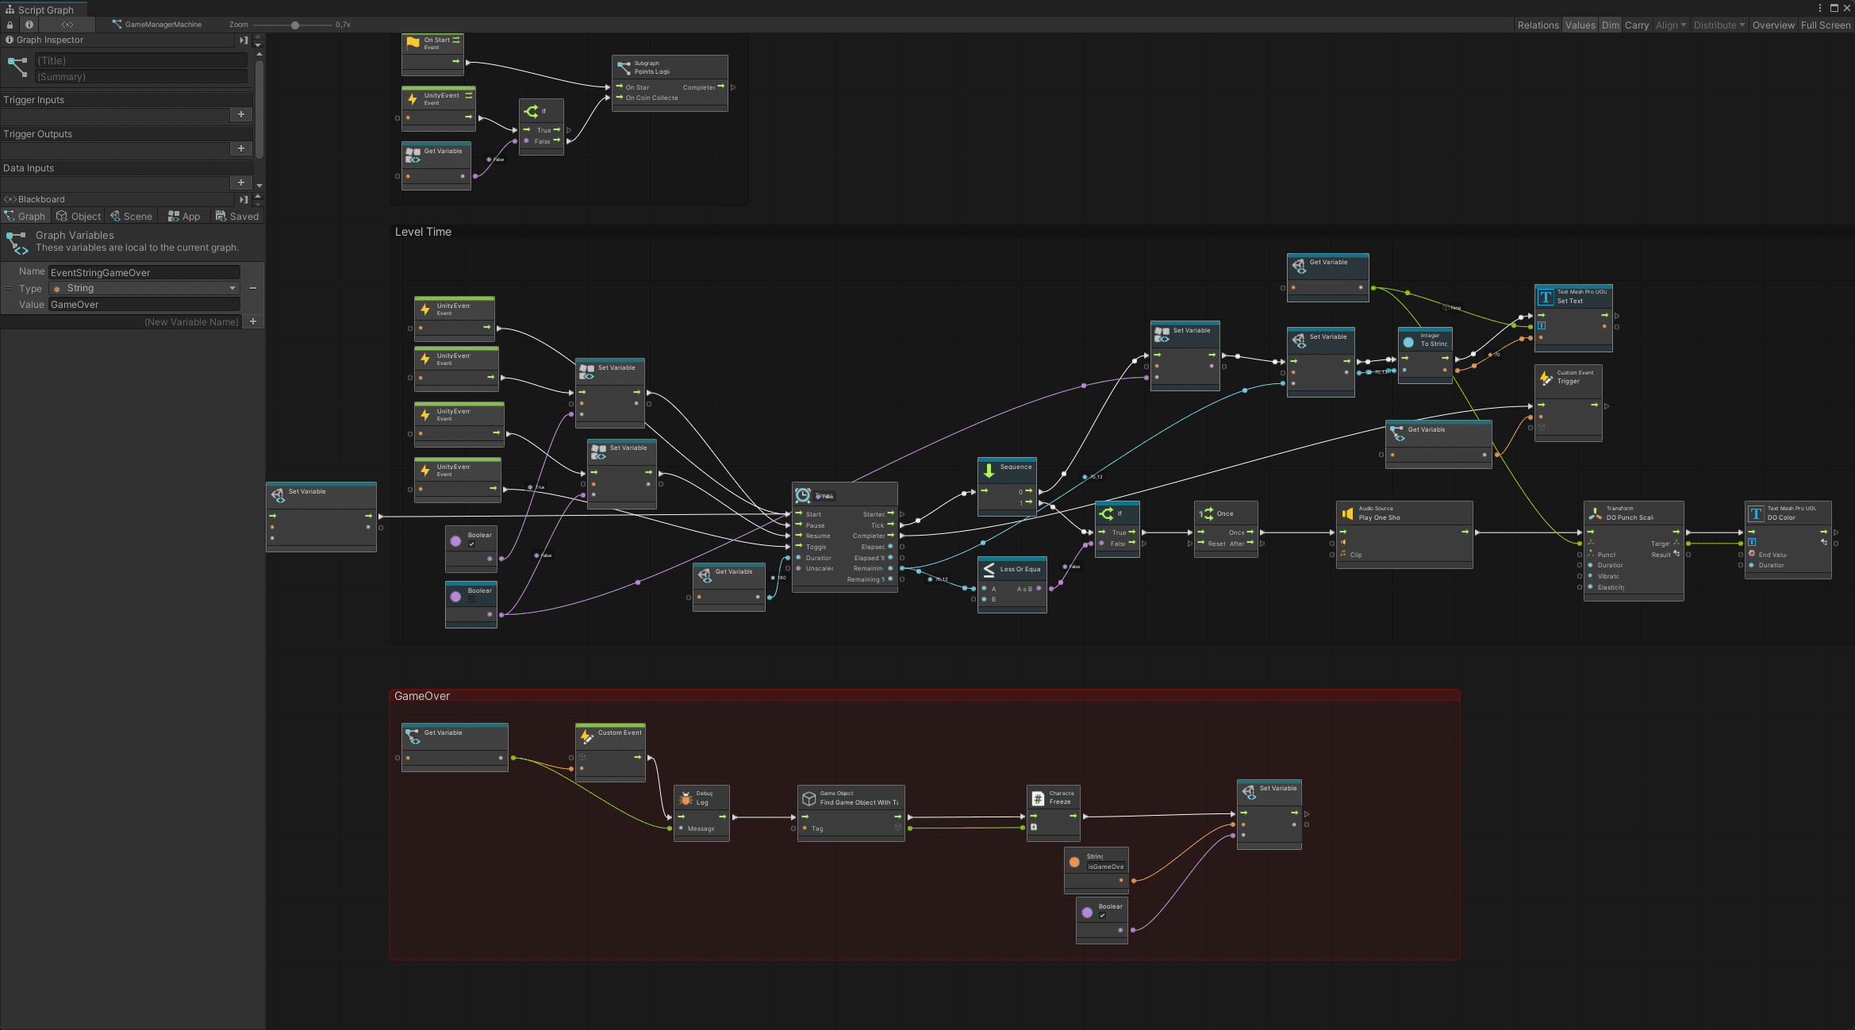This screenshot has height=1030, width=1855.
Task: Toggle the GameOver group Boolean checkbox
Action: coord(1102,915)
